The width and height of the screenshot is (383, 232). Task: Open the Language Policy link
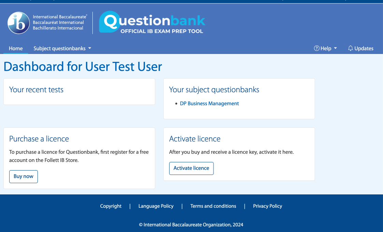pos(156,206)
